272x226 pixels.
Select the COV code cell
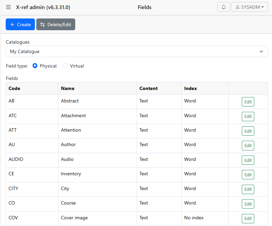coord(32,218)
